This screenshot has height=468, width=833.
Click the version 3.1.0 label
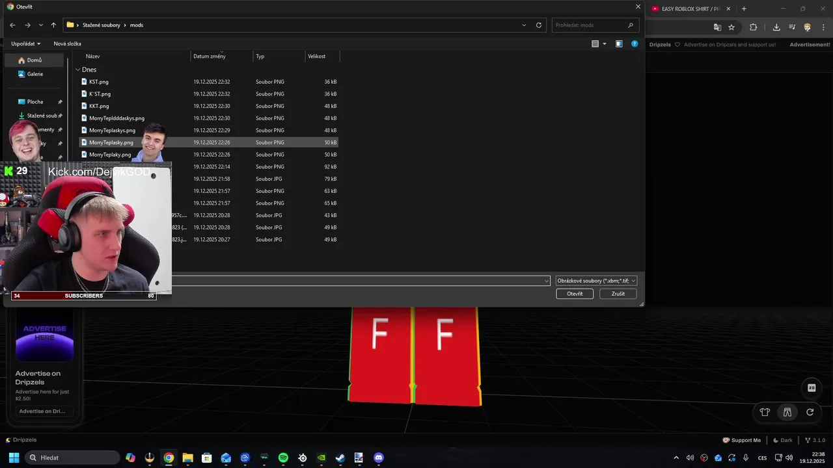pyautogui.click(x=815, y=440)
